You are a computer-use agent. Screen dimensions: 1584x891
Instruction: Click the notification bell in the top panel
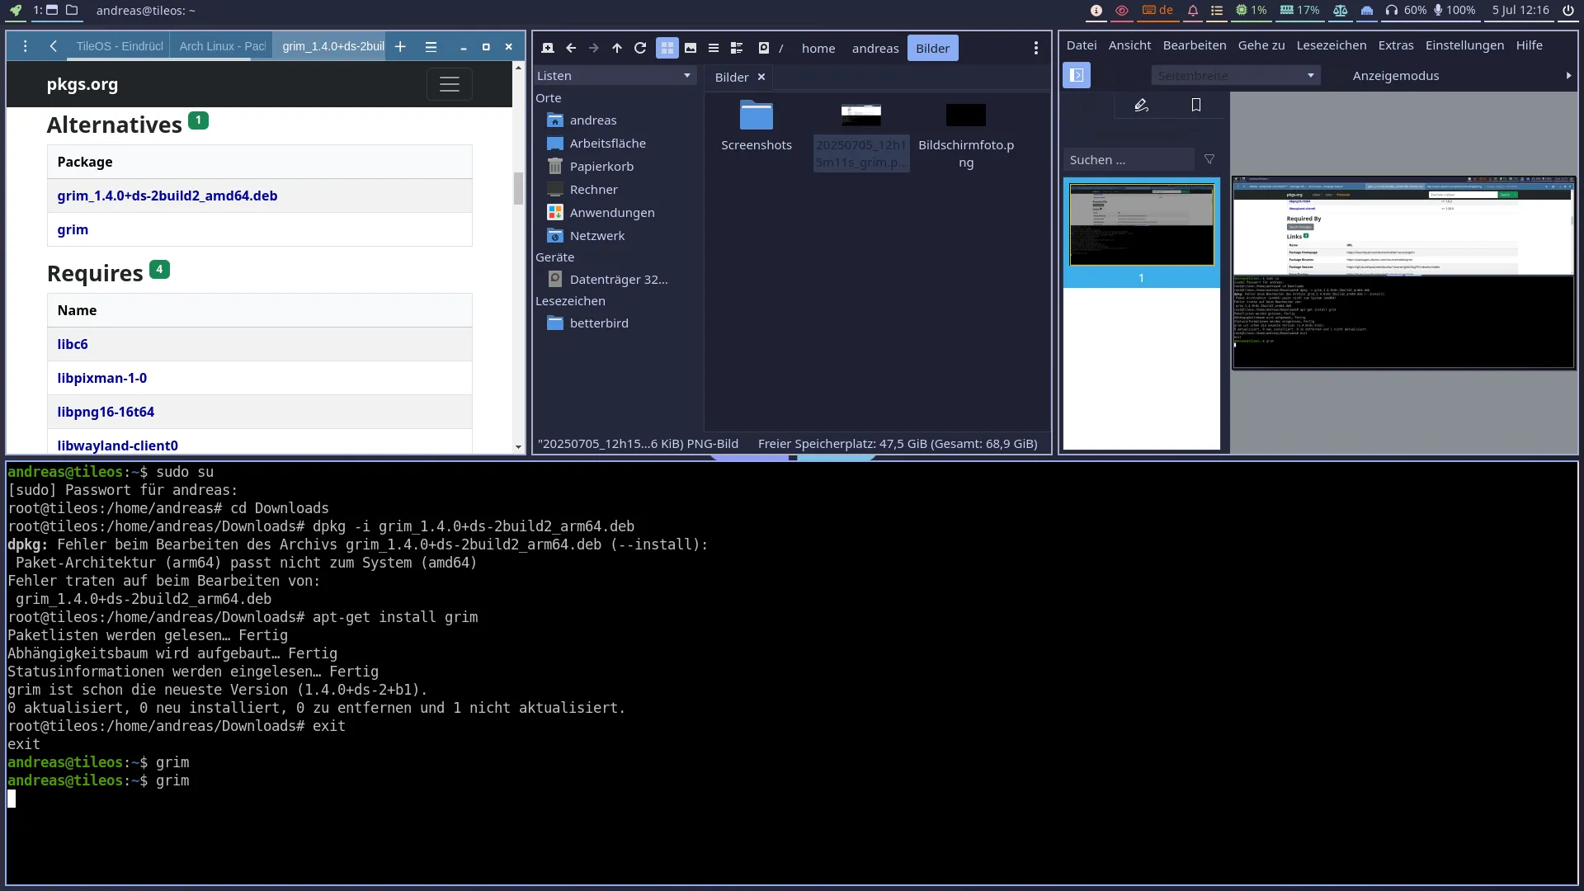coord(1193,11)
